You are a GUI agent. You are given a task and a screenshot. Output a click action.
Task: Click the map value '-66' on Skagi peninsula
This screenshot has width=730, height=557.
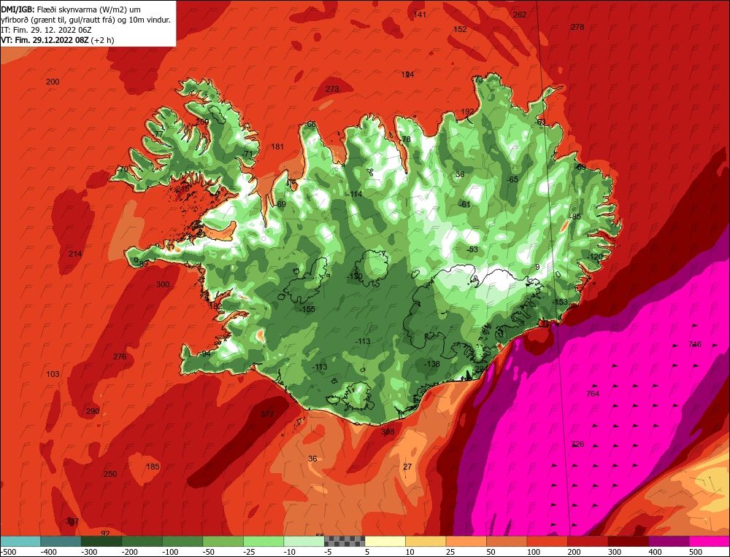pos(310,124)
